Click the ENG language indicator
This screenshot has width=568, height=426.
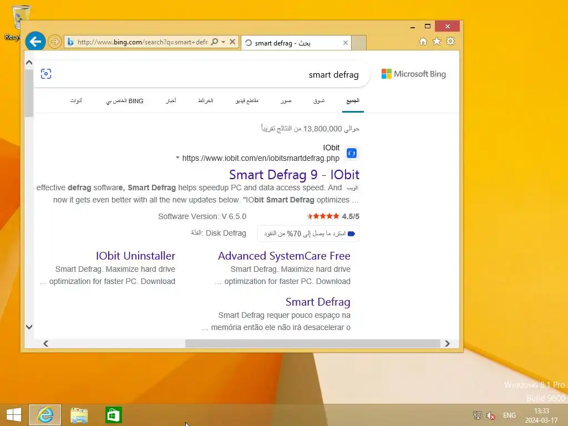click(x=509, y=415)
